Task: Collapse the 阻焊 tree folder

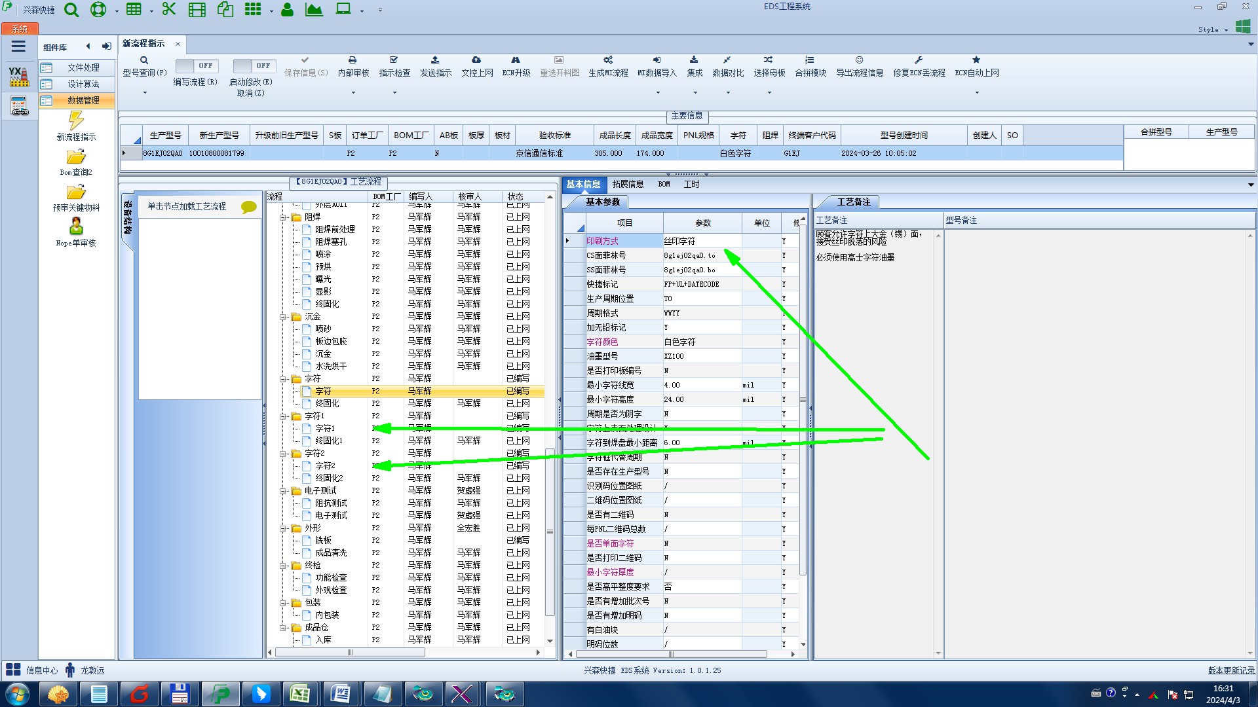Action: tap(284, 217)
